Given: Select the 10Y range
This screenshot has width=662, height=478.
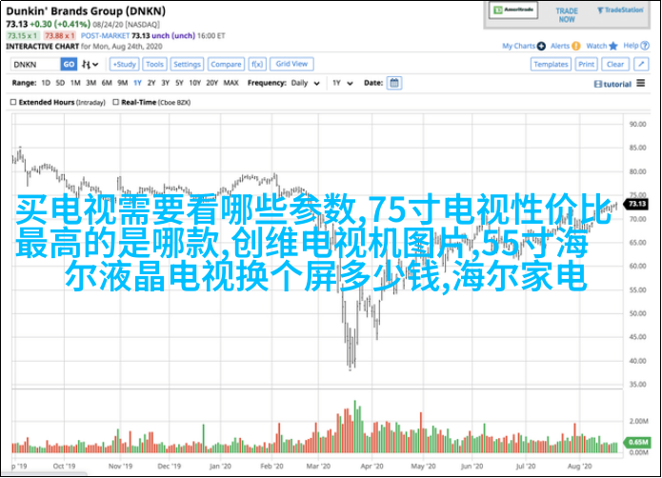Looking at the screenshot, I should coord(195,83).
